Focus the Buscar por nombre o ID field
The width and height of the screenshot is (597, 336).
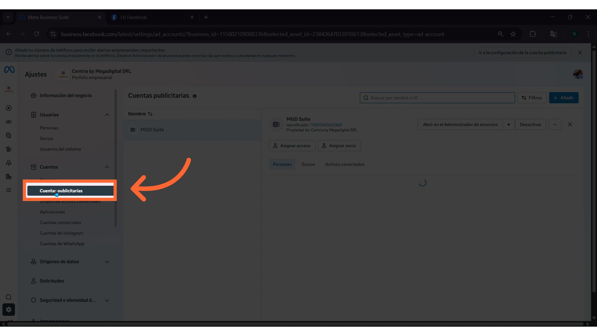(437, 98)
